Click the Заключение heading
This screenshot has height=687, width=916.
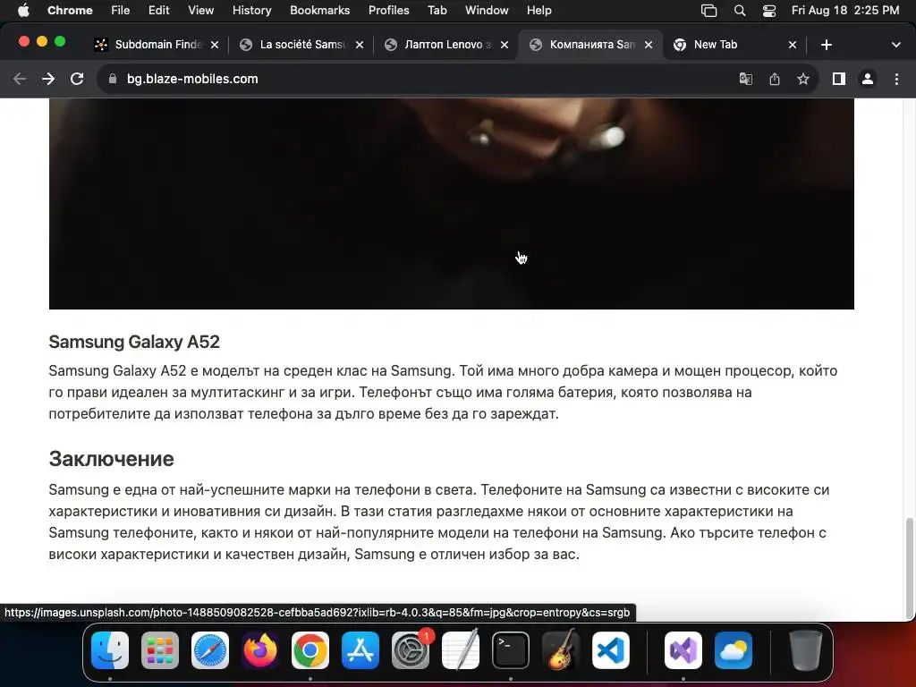(x=111, y=459)
